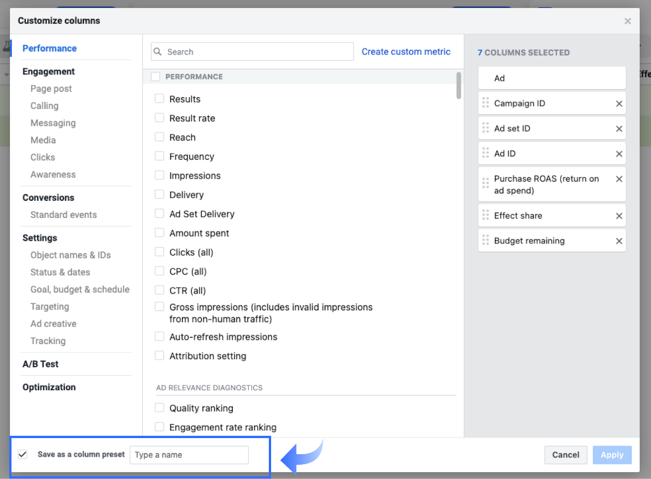This screenshot has width=651, height=479.
Task: Open the Engagement category
Action: 48,72
